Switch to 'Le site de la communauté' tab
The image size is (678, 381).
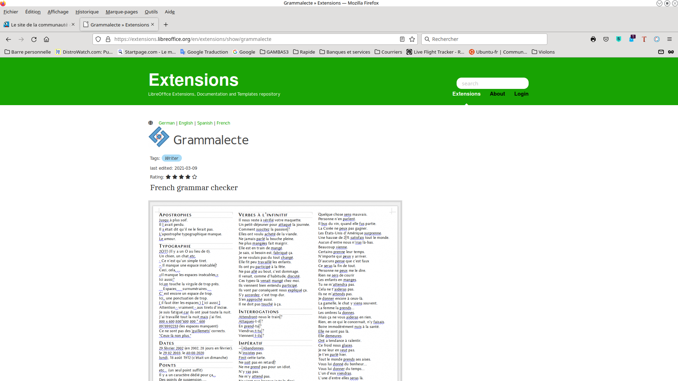point(39,25)
